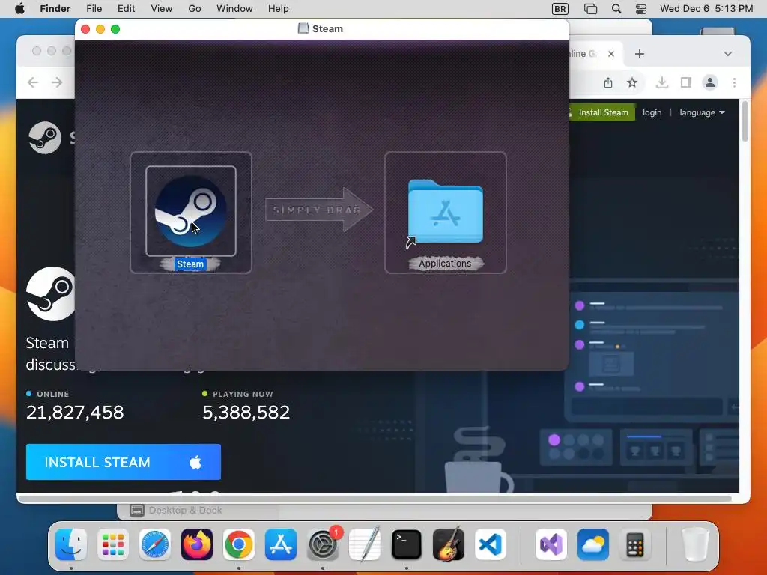Open the View menu
Image resolution: width=767 pixels, height=575 pixels.
click(x=162, y=9)
